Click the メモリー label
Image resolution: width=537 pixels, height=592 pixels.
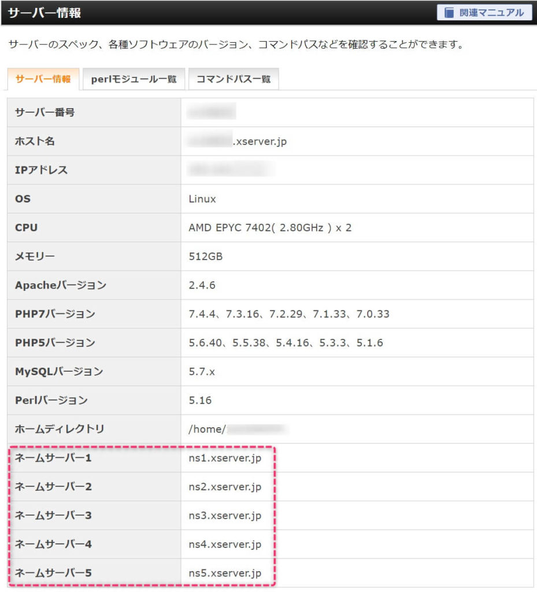pyautogui.click(x=35, y=256)
